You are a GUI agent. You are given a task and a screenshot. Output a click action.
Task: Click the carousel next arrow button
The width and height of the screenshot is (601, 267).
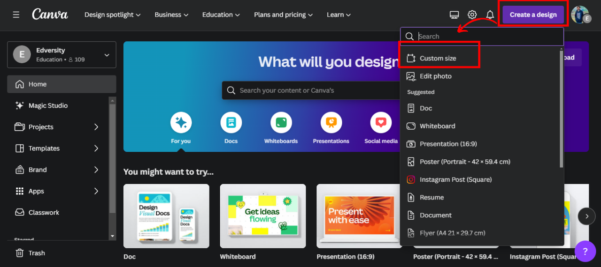586,216
